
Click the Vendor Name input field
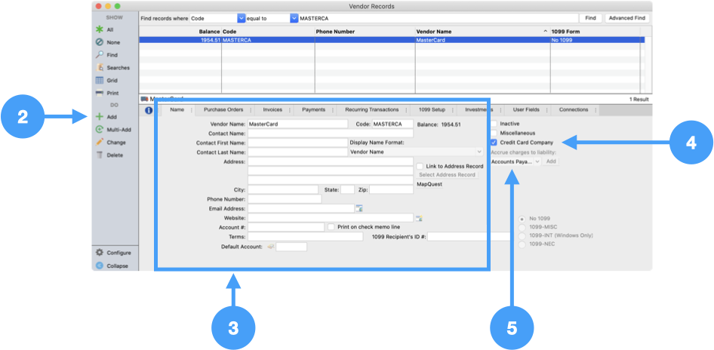click(x=297, y=124)
